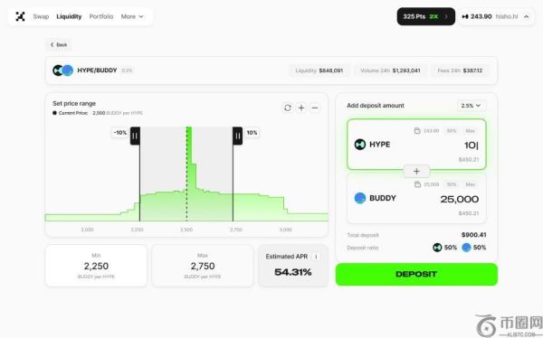Click the HYPE wallet balance icon

point(417,131)
